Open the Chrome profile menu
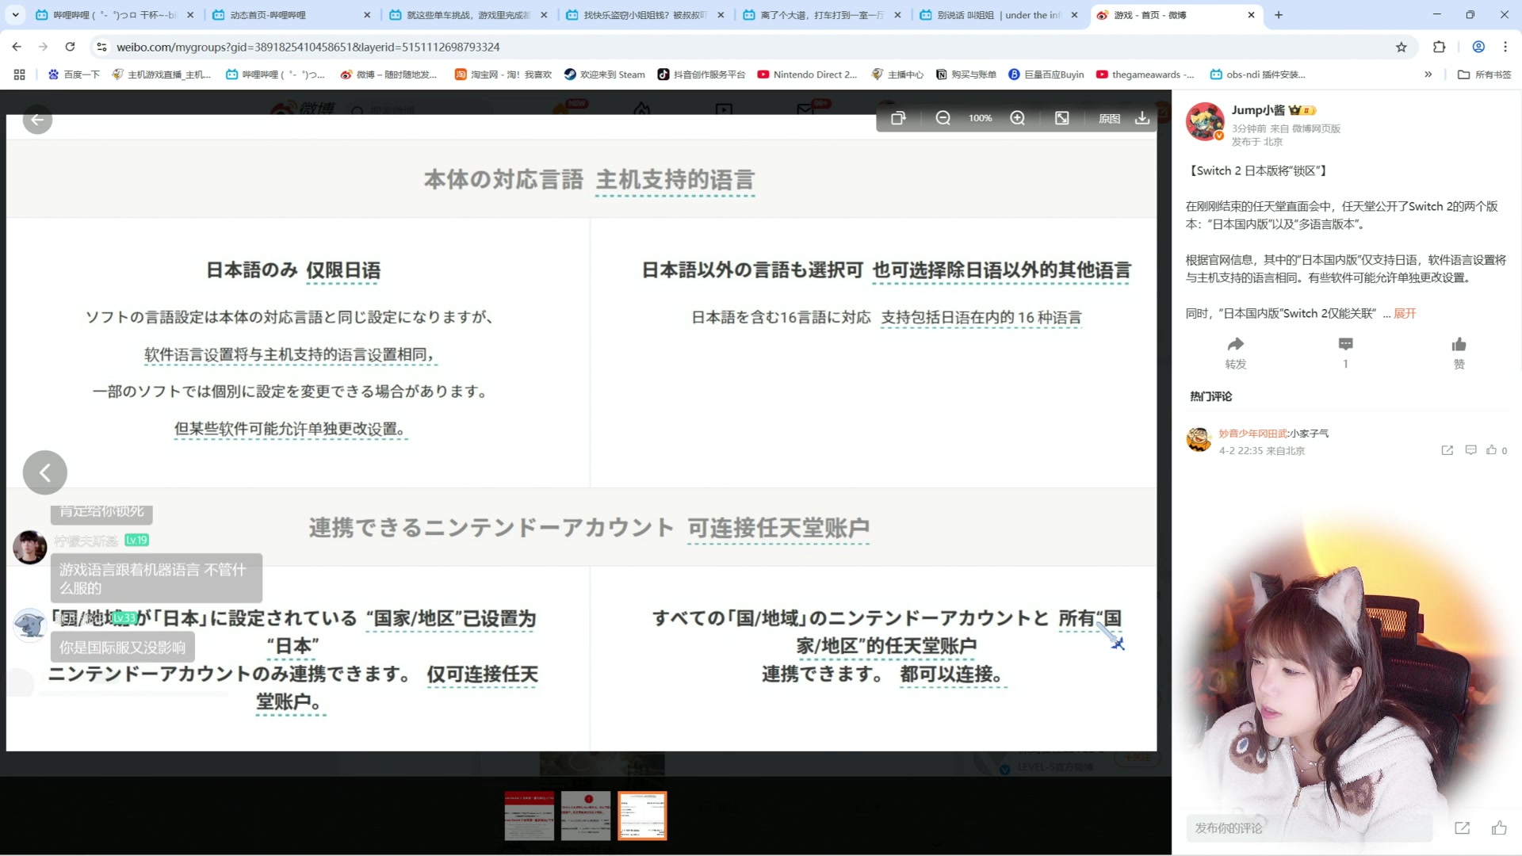 [x=1478, y=47]
